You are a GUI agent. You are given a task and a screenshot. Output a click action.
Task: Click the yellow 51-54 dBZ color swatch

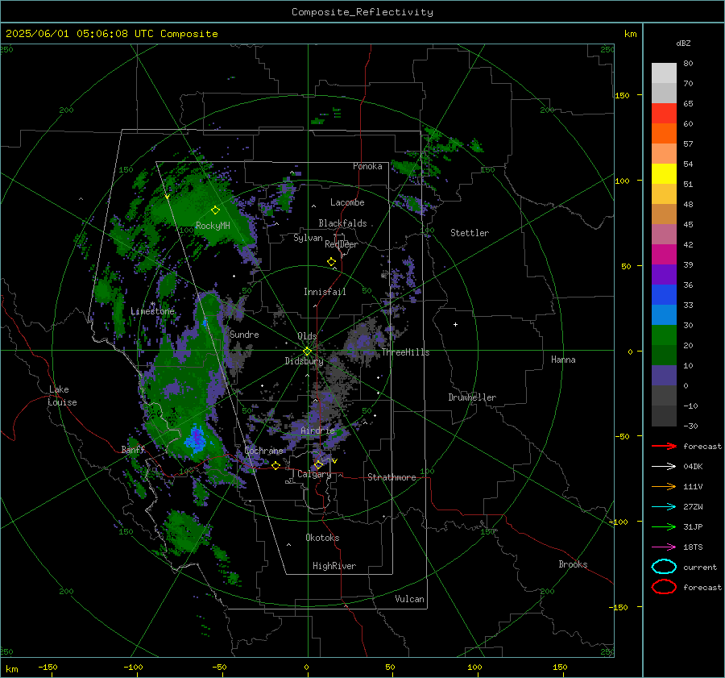tap(664, 174)
